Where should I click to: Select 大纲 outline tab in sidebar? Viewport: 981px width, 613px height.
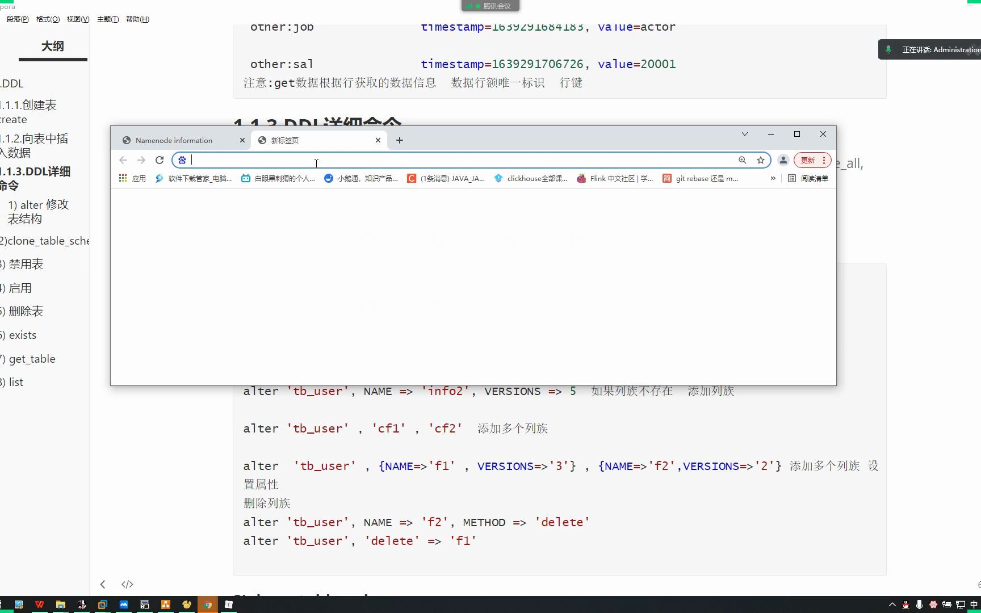pyautogui.click(x=53, y=47)
